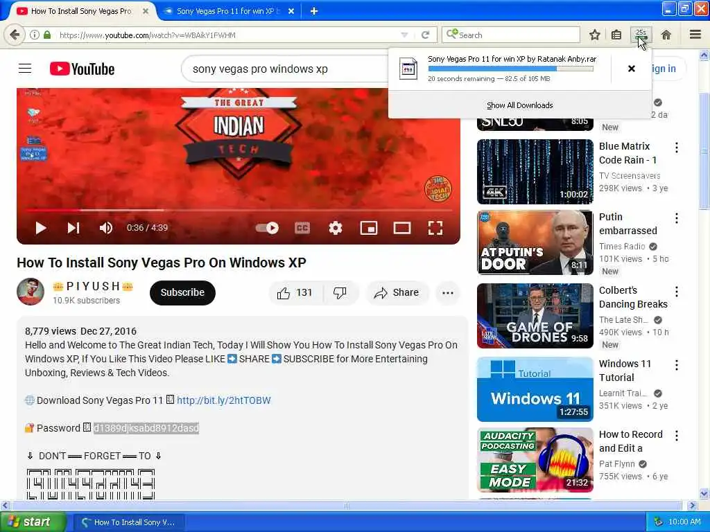Open video player settings gear

click(336, 228)
